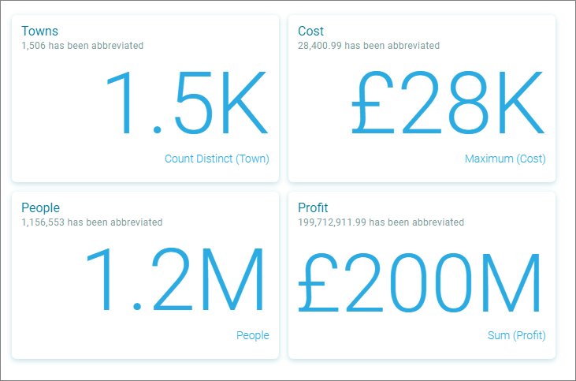
Task: Click the Sum (Profit) label
Action: pos(516,335)
